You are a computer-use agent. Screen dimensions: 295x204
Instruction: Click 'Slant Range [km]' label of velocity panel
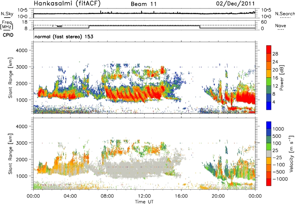click(x=11, y=154)
